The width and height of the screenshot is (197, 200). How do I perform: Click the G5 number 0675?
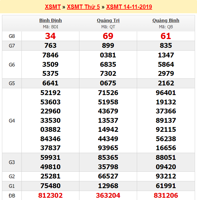coord(108,83)
